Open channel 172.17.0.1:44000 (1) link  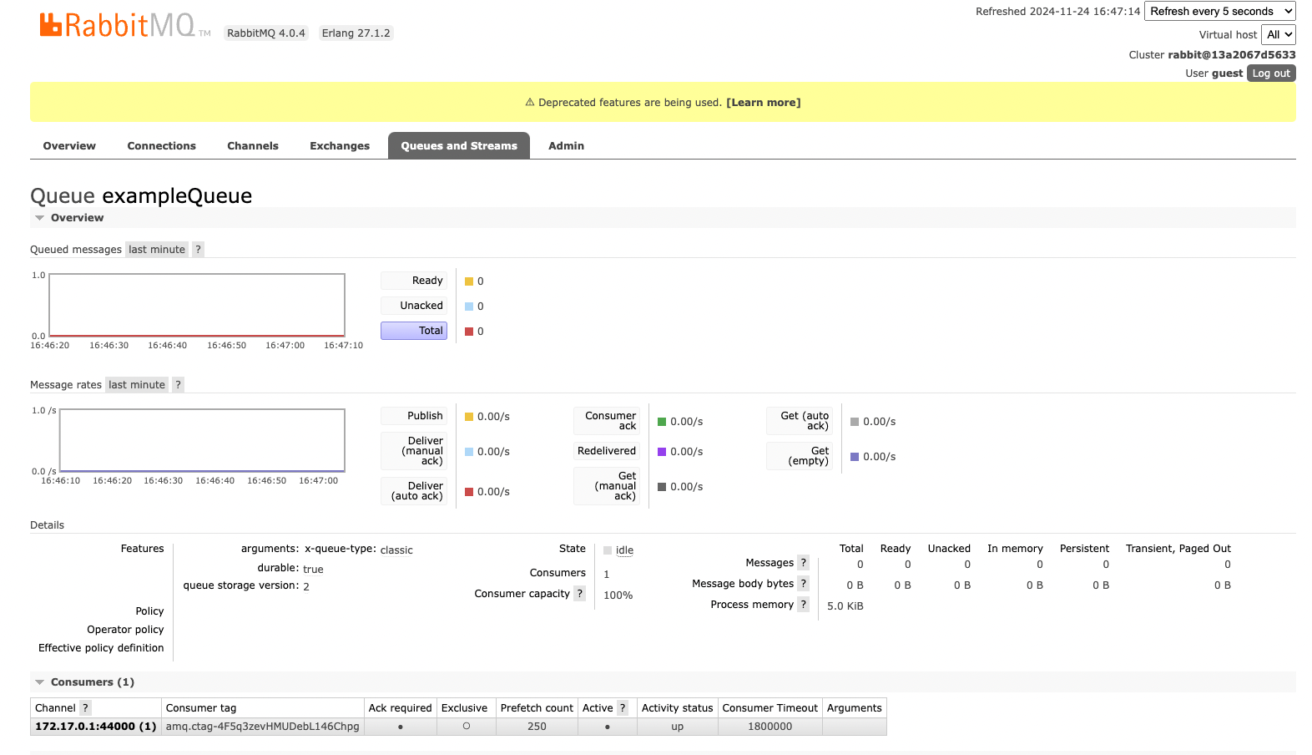point(96,727)
